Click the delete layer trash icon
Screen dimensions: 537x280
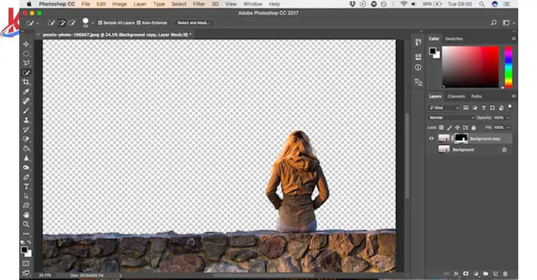tap(505, 273)
